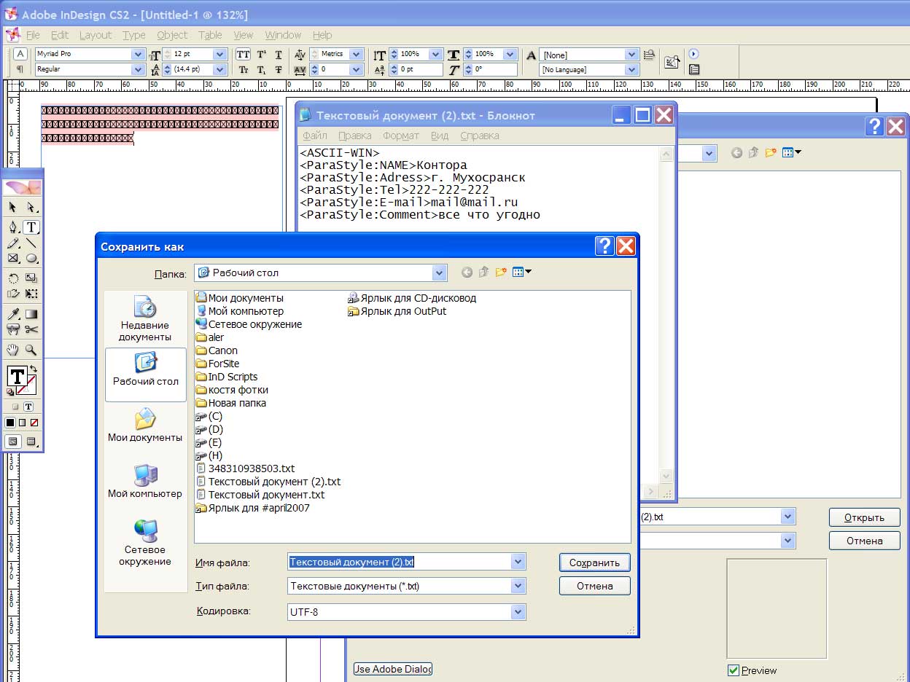
Task: Toggle Subscript formatting
Action: click(261, 70)
